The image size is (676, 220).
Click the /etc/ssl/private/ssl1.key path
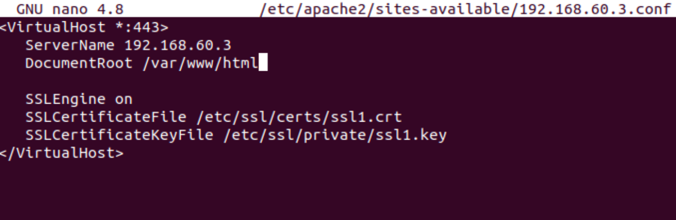pyautogui.click(x=334, y=136)
